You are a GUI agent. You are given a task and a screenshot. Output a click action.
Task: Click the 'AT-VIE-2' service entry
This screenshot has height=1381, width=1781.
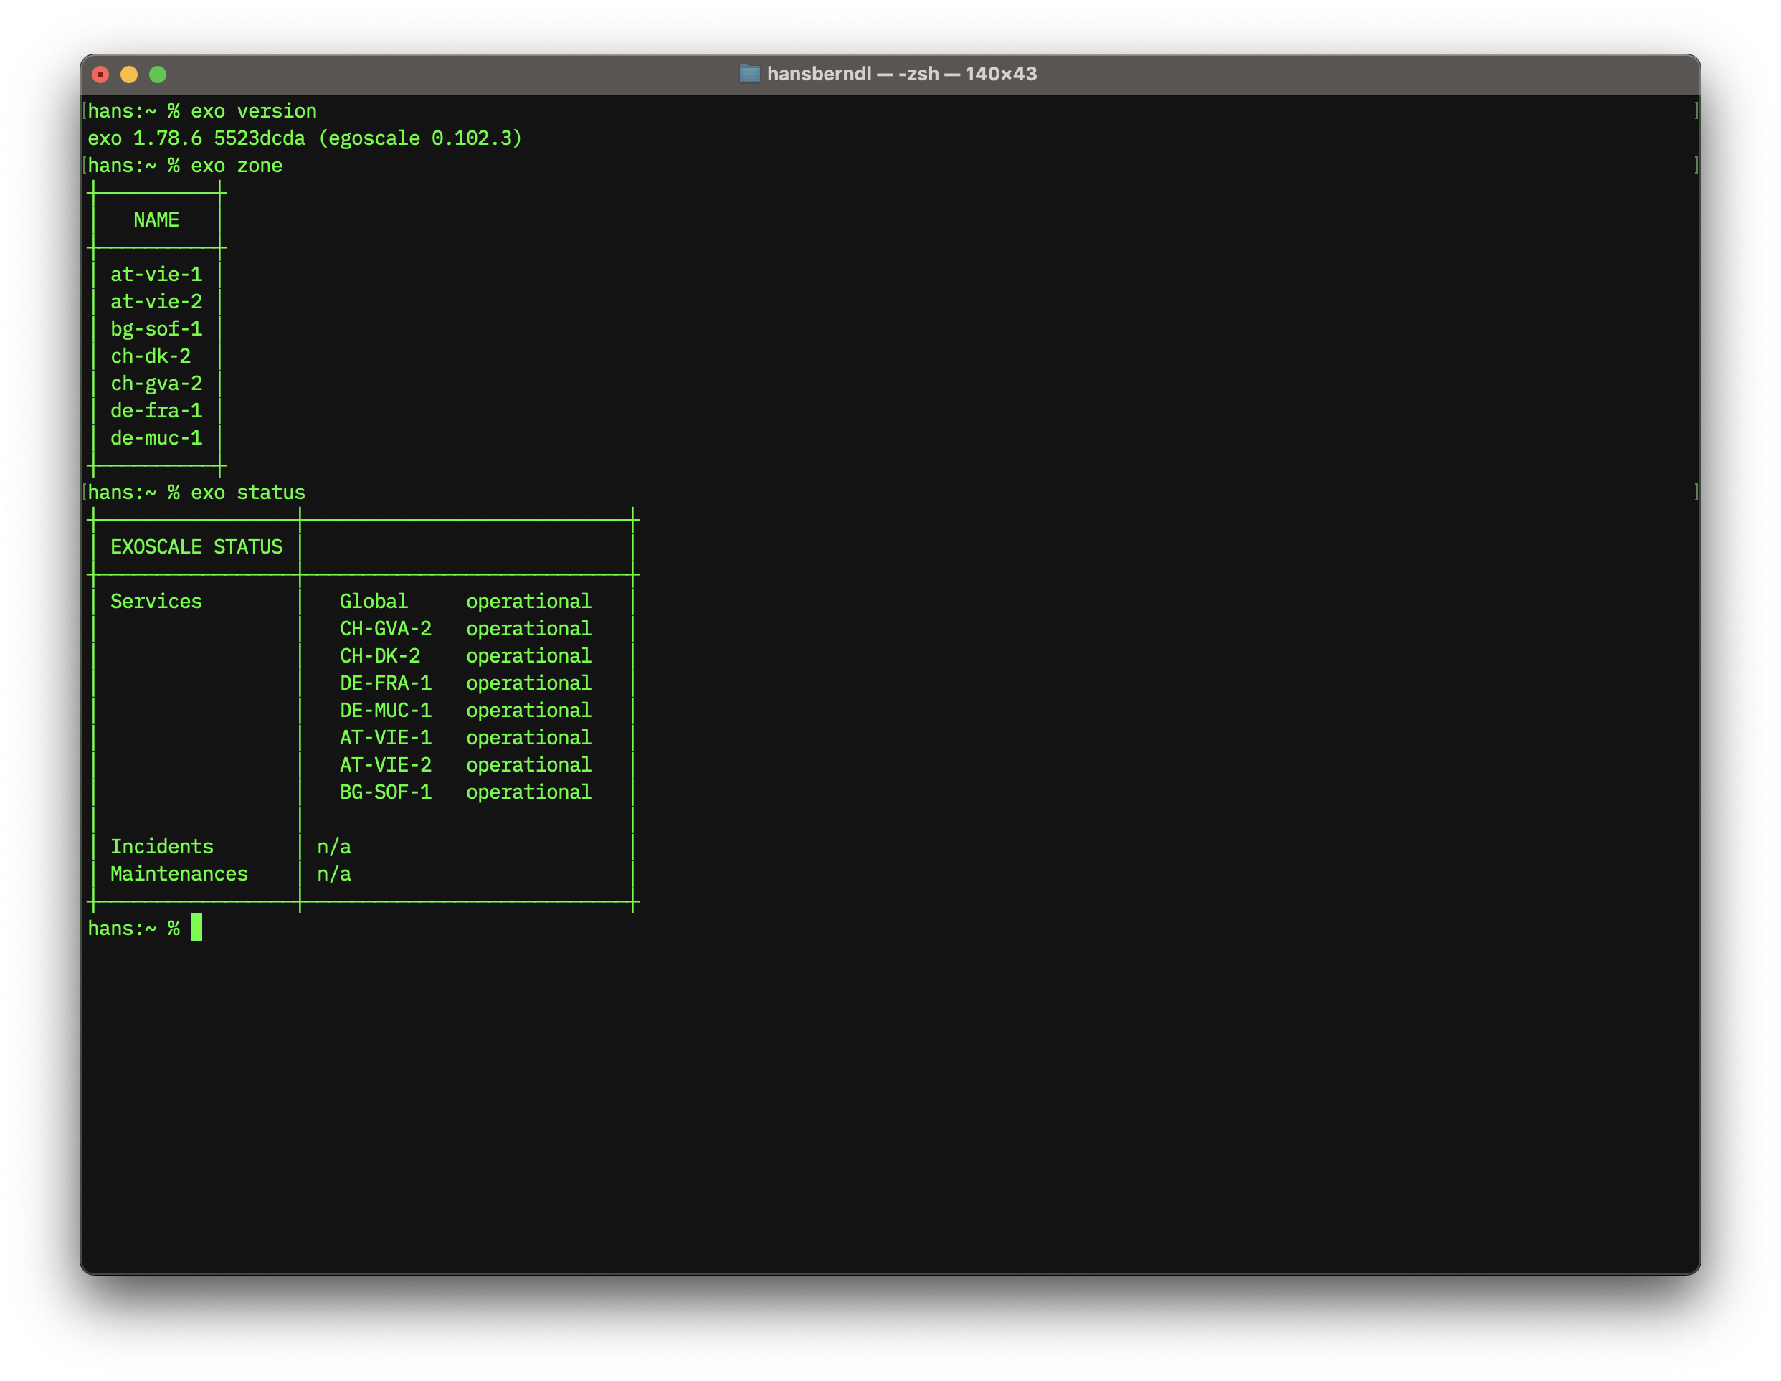coord(386,765)
